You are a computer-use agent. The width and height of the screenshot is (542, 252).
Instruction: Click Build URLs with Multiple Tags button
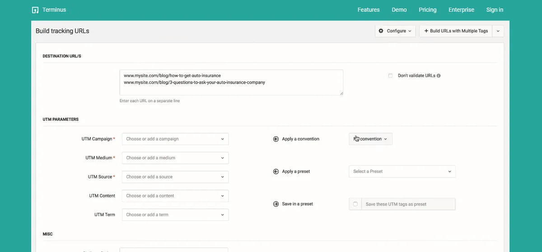[x=456, y=31]
